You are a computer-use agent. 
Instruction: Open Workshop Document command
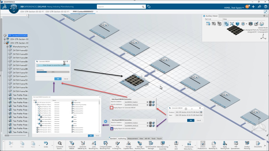(x=214, y=145)
